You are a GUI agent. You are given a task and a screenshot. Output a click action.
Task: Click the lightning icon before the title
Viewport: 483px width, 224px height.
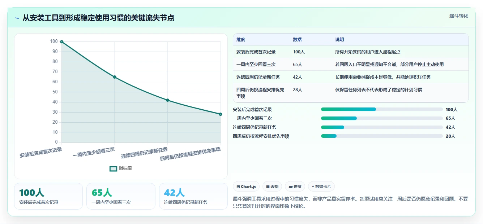tap(17, 18)
